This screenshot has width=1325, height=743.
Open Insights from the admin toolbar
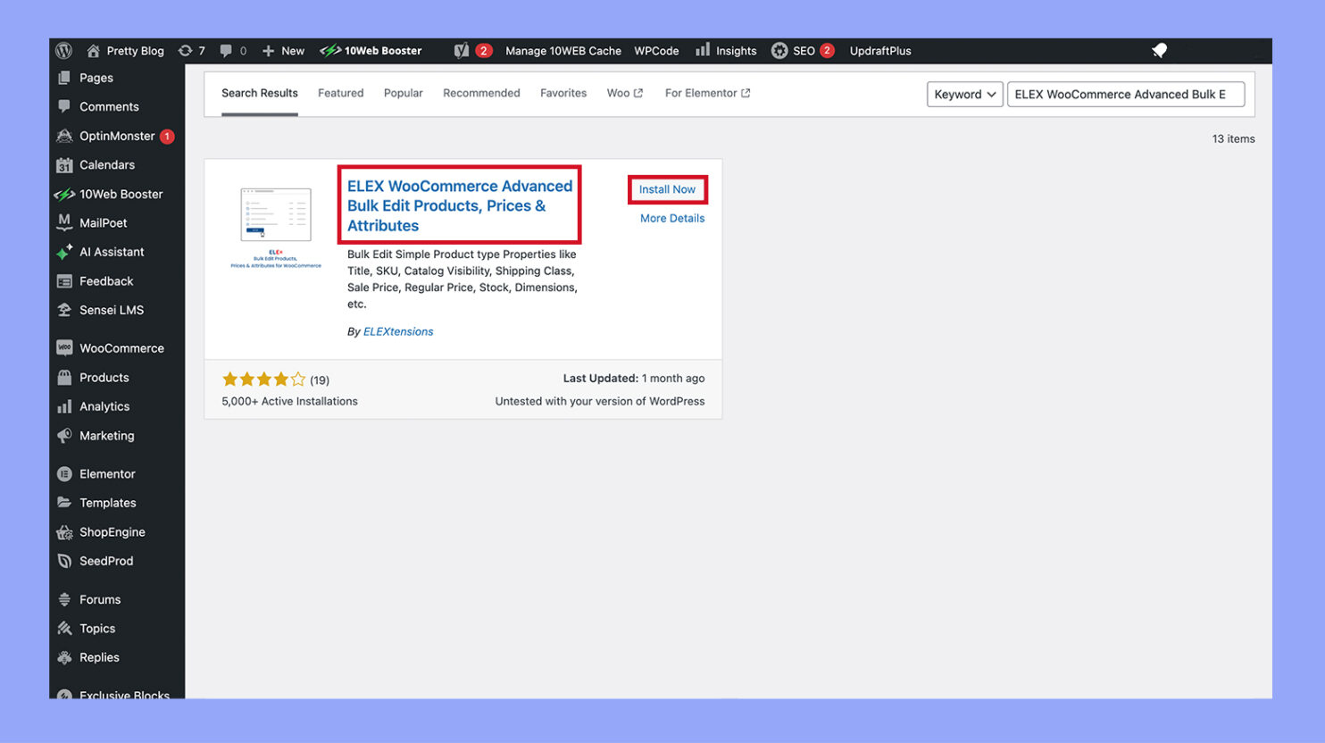(x=725, y=51)
